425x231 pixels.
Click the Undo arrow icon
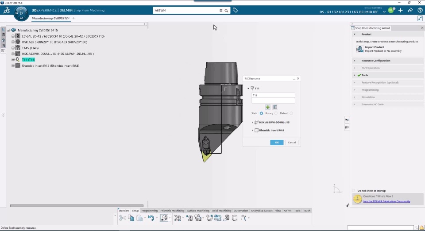151,218
